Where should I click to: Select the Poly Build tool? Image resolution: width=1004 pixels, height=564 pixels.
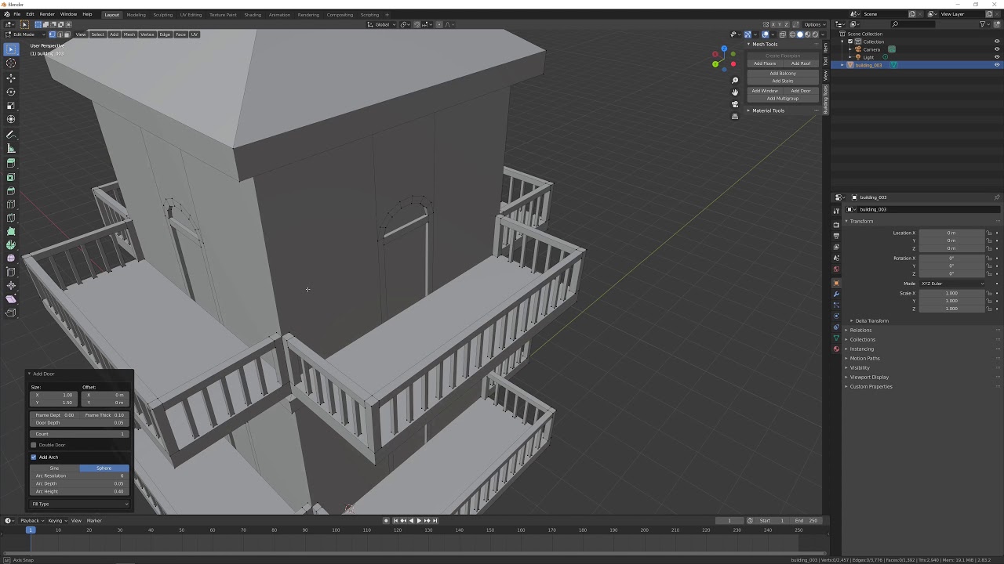pyautogui.click(x=11, y=231)
